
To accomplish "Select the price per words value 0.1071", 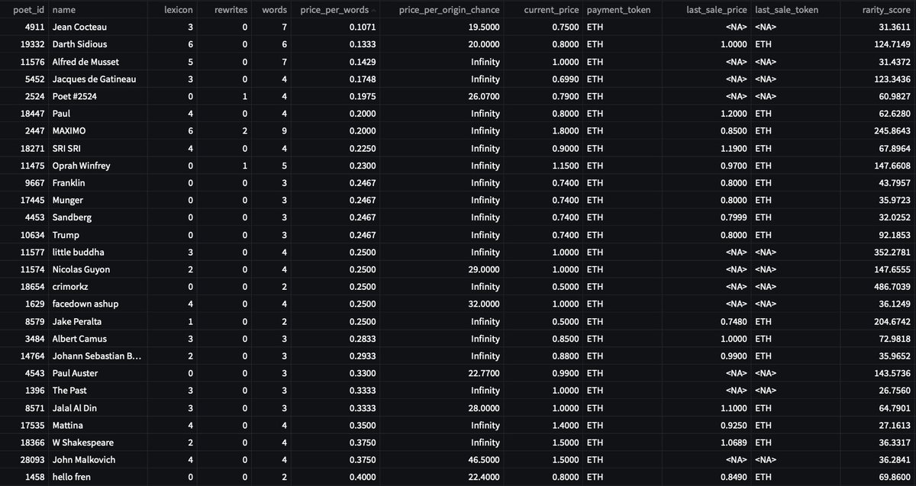I will (x=357, y=27).
